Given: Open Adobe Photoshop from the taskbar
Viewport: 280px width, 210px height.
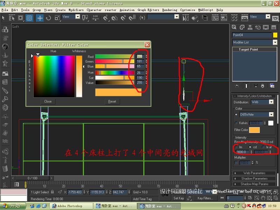Looking at the screenshot, I should [71, 206].
